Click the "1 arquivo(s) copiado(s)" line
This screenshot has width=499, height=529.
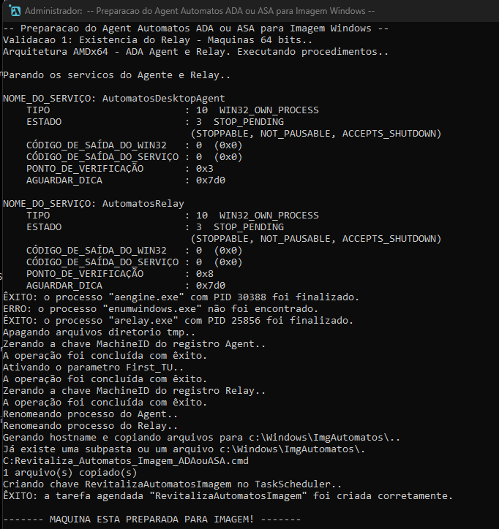click(70, 473)
